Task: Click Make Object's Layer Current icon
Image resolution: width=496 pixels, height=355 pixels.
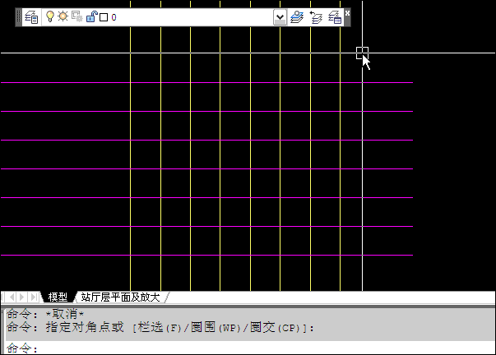Action: tap(297, 17)
